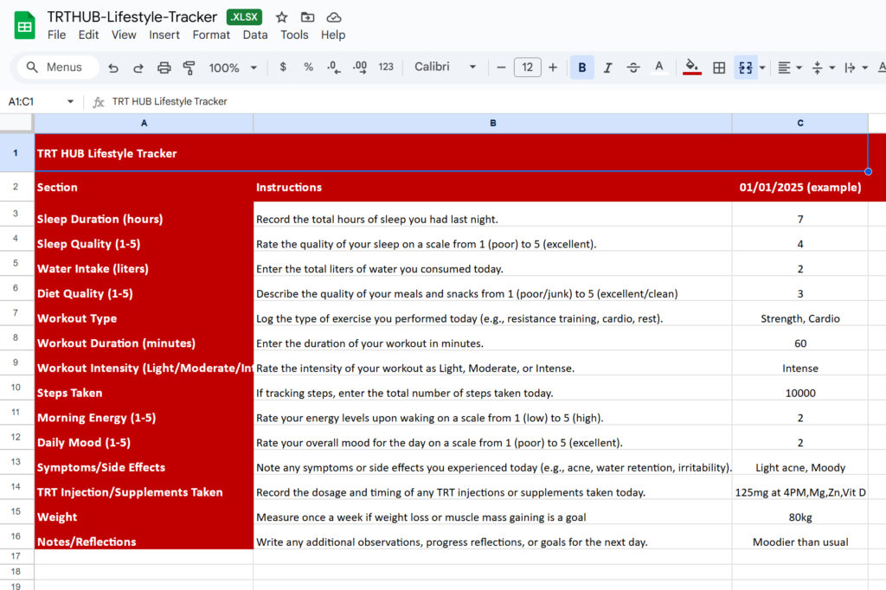
Task: Format as percent
Action: pos(309,67)
